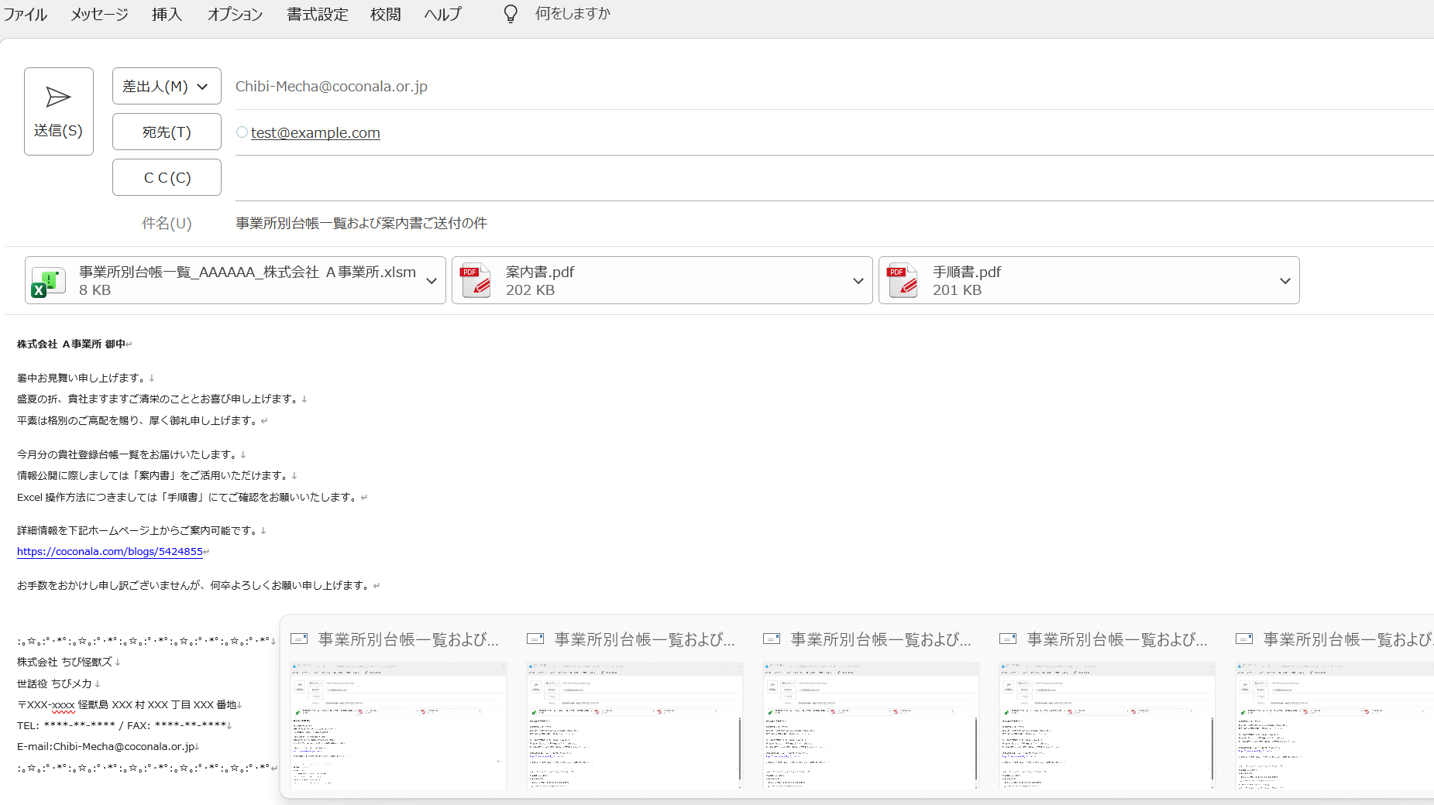This screenshot has height=805, width=1434.
Task: Click the line 今月分の貴社登録台帳一覧をお届けいたします。
Action: (127, 454)
